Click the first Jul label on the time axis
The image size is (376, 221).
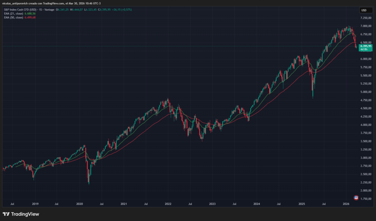click(12, 203)
